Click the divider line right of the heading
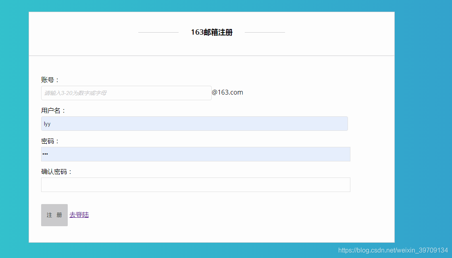Image resolution: width=452 pixels, height=258 pixels. (x=265, y=32)
